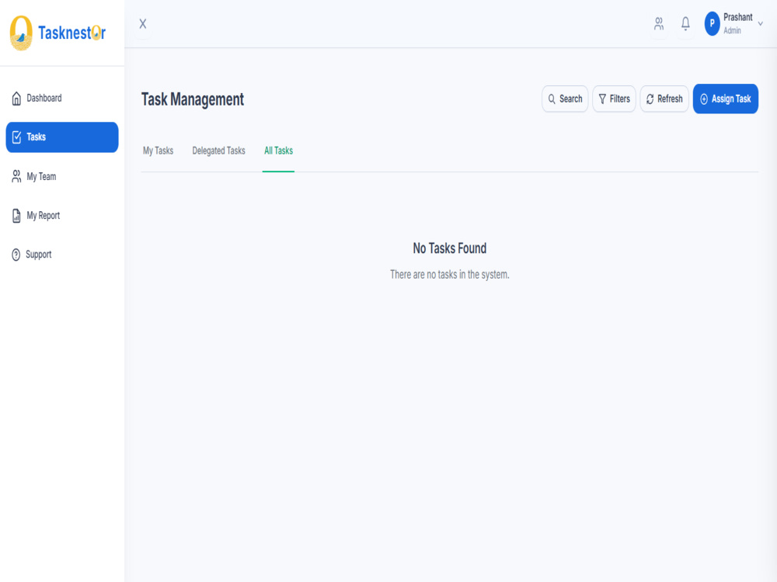
Task: Select Tasks in the sidebar
Action: [x=62, y=137]
